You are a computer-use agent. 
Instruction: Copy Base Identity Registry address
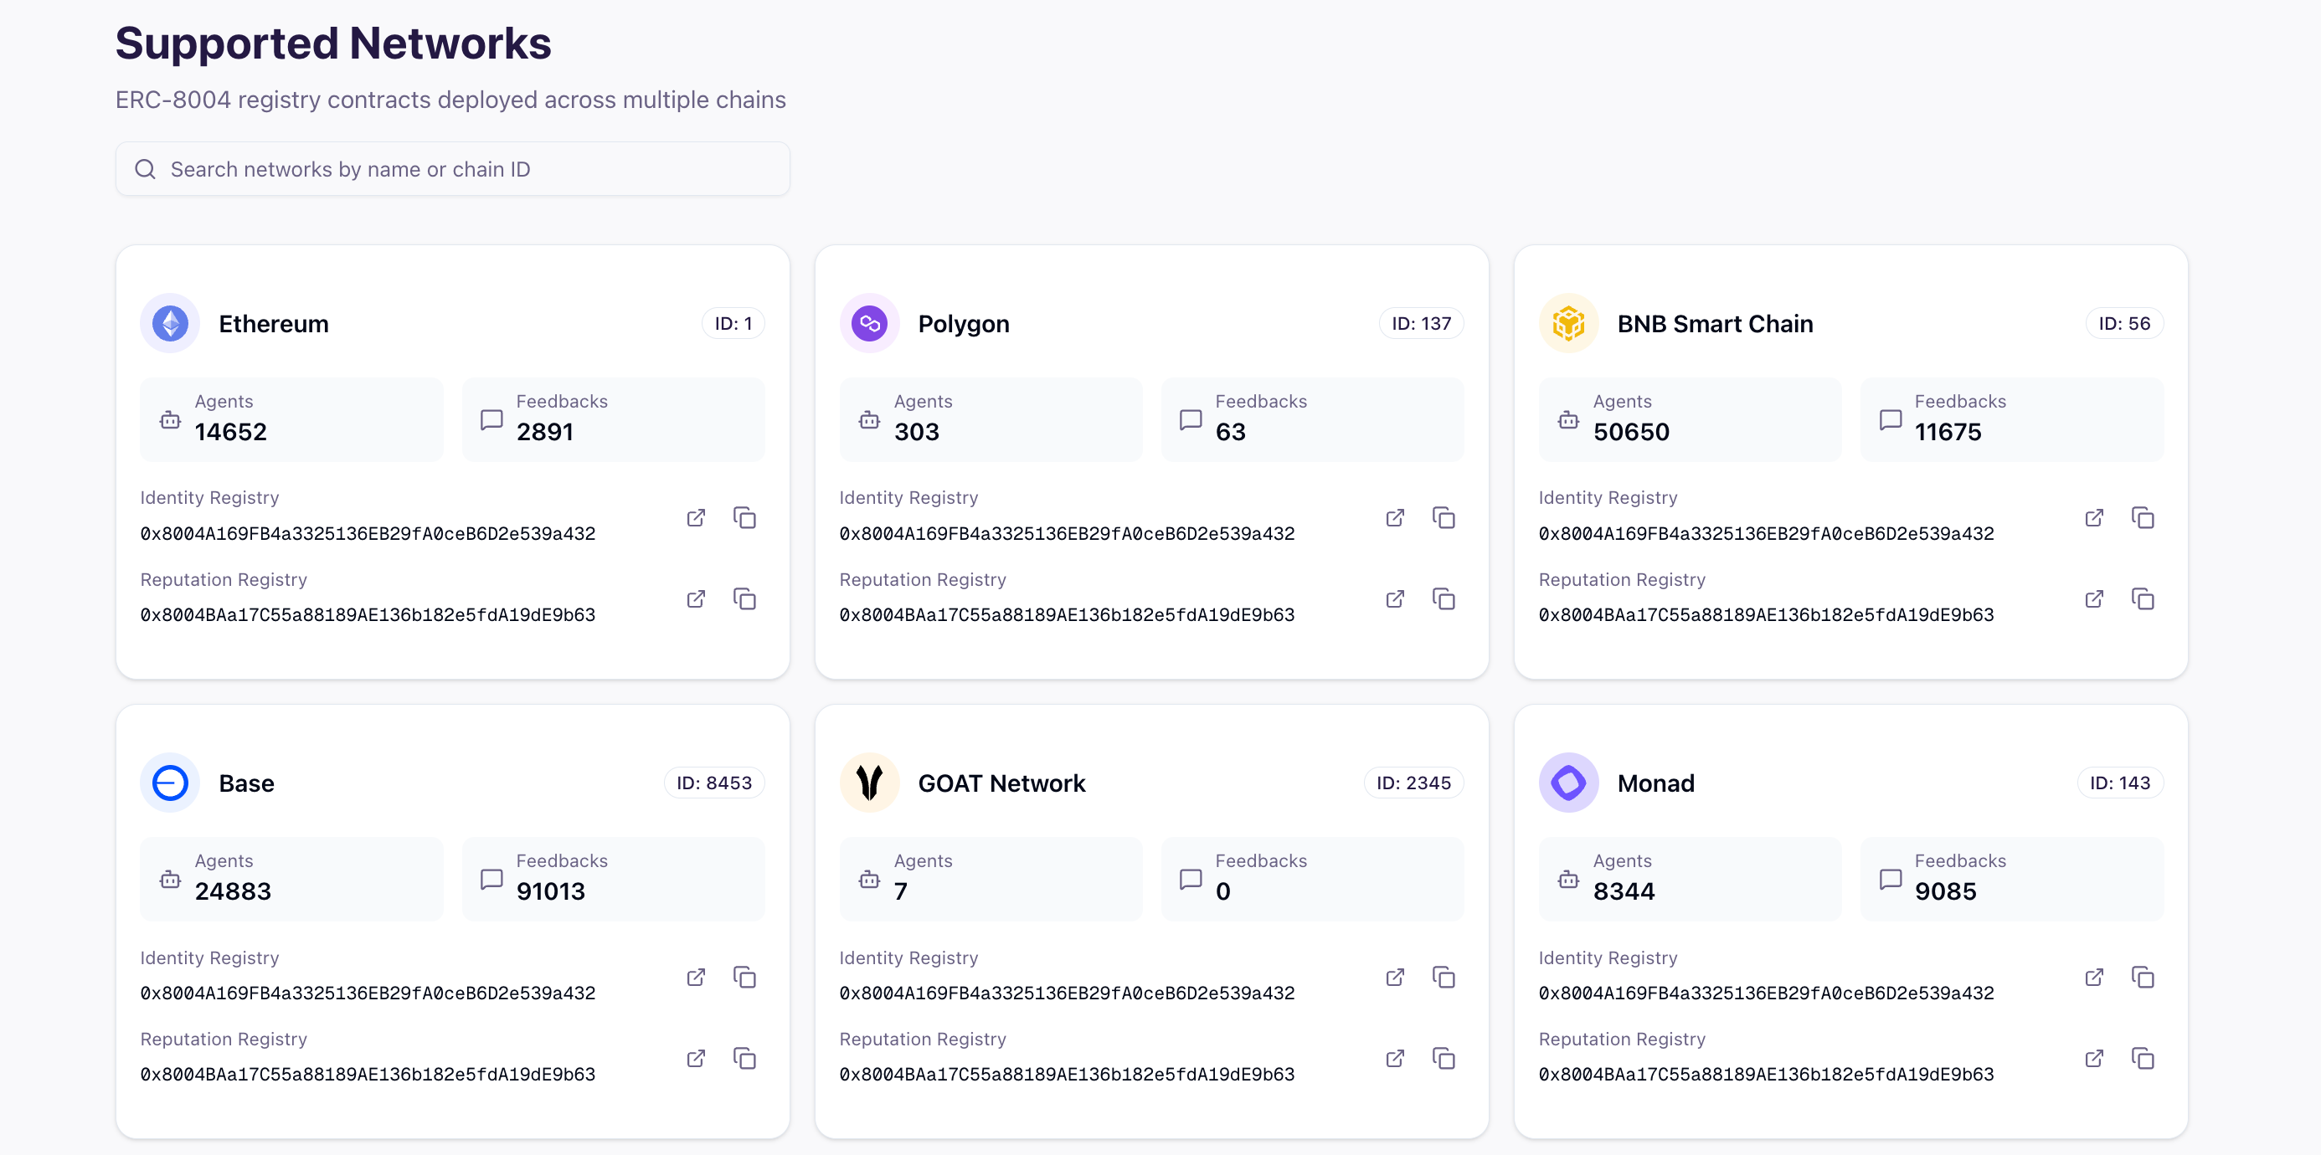744,977
